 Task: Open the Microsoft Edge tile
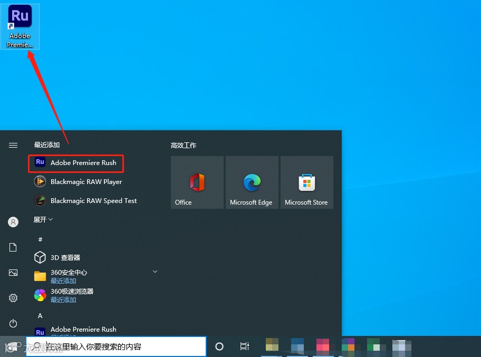tap(252, 182)
